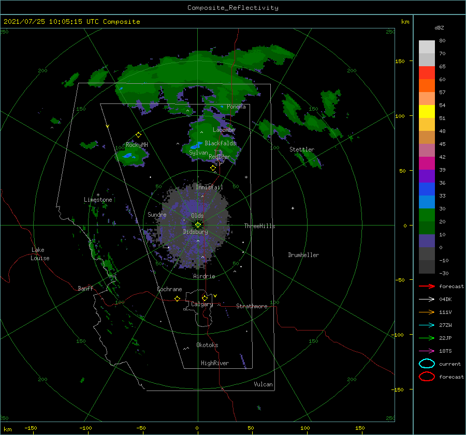The width and height of the screenshot is (466, 435).
Task: Click the asterisk marker above Limestone
Action: [x=98, y=195]
